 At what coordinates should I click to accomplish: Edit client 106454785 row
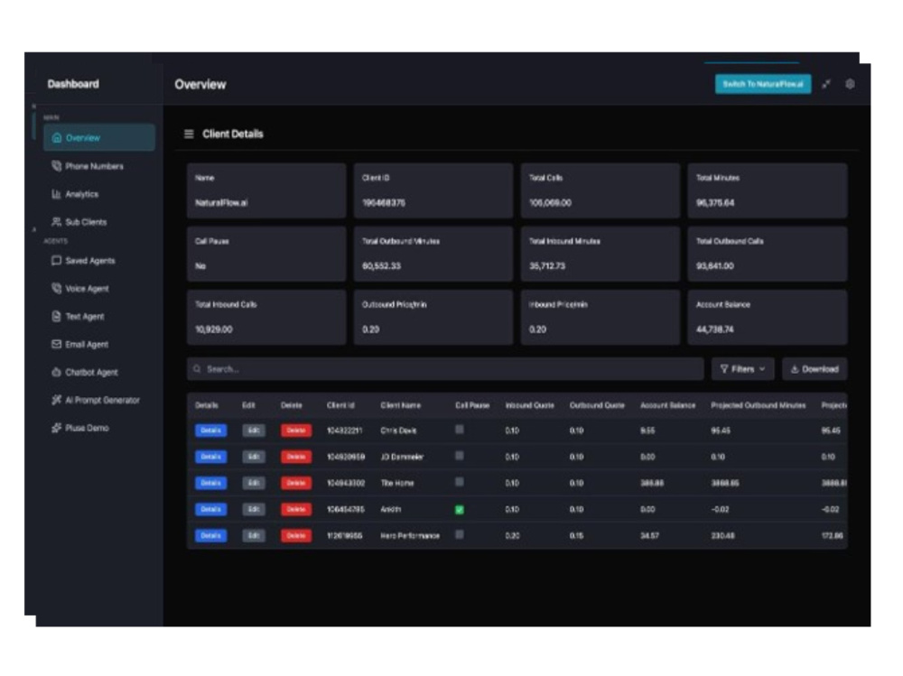pos(254,510)
